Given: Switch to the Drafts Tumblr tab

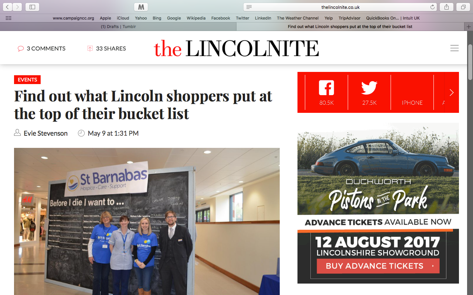Looking at the screenshot, I should (118, 27).
